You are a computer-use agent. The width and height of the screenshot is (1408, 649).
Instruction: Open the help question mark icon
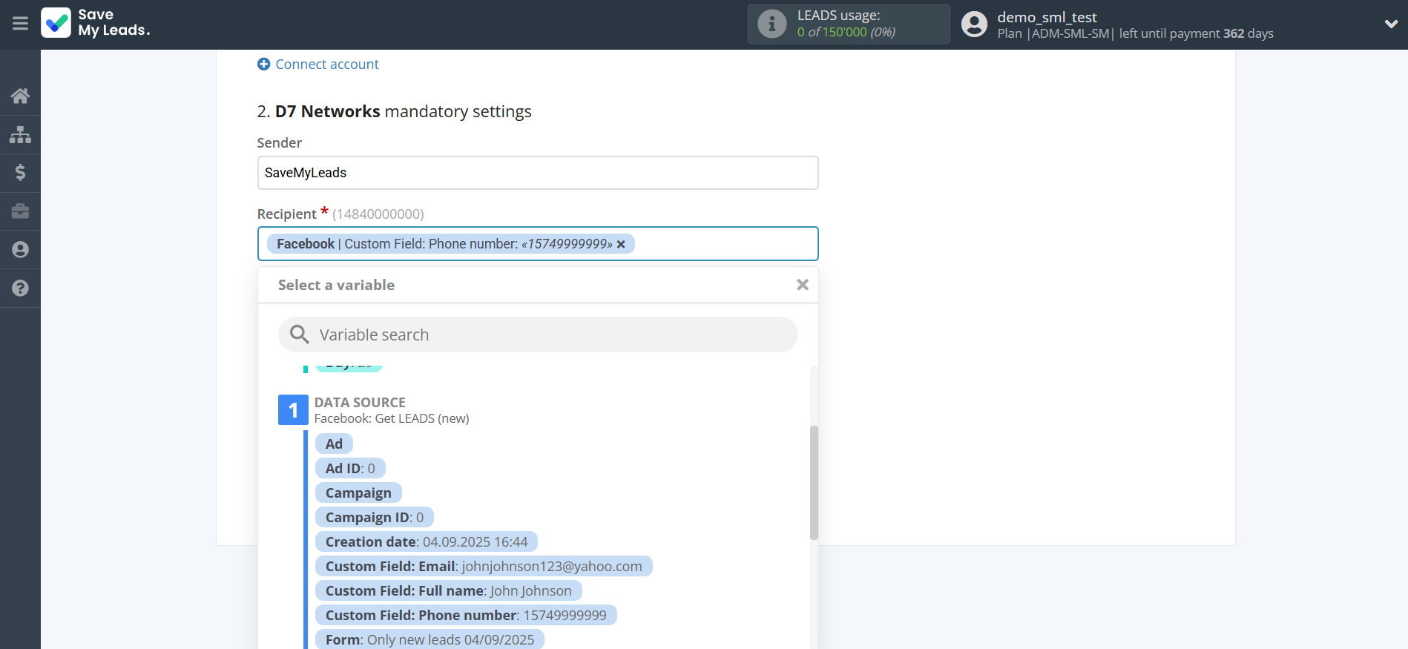click(20, 289)
